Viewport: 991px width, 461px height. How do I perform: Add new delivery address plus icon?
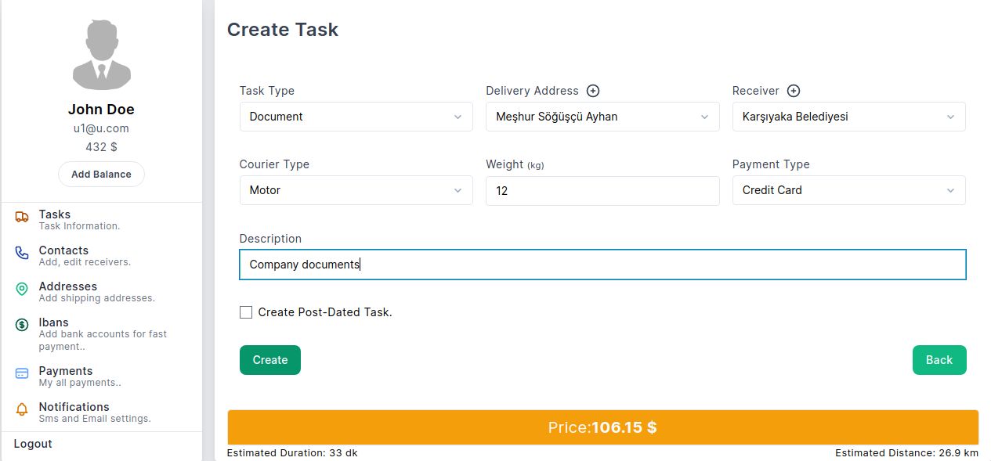[593, 91]
